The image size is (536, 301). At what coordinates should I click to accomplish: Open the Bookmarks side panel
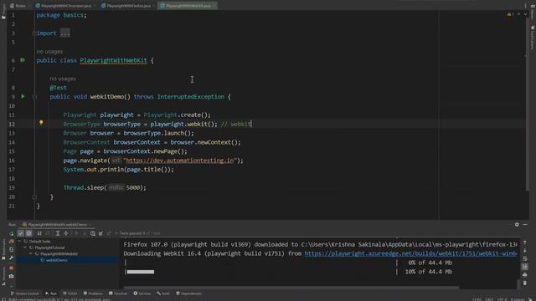3,250
